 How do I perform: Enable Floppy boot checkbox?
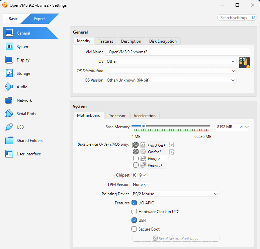pos(136,158)
